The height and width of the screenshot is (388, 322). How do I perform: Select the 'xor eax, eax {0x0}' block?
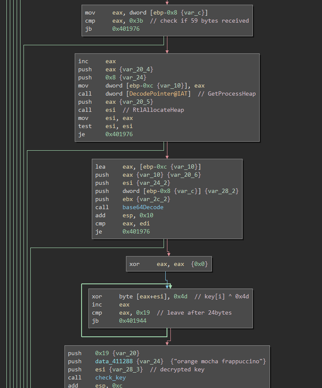click(169, 264)
